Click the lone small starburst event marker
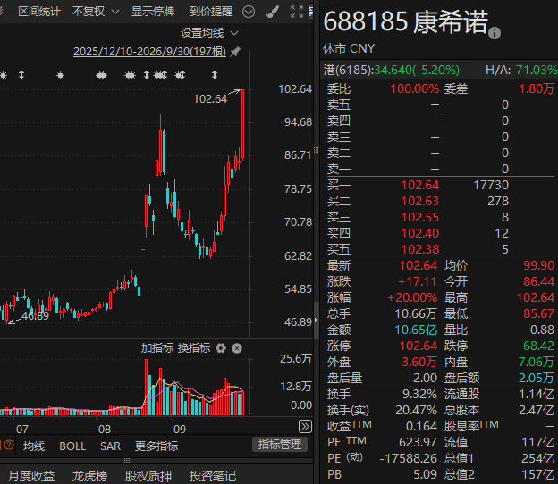The height and width of the screenshot is (484, 558). coord(61,75)
